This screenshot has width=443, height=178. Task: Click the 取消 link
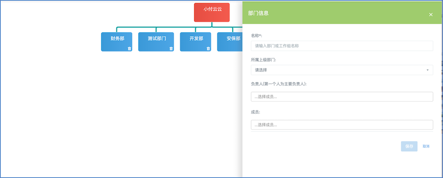pos(426,146)
